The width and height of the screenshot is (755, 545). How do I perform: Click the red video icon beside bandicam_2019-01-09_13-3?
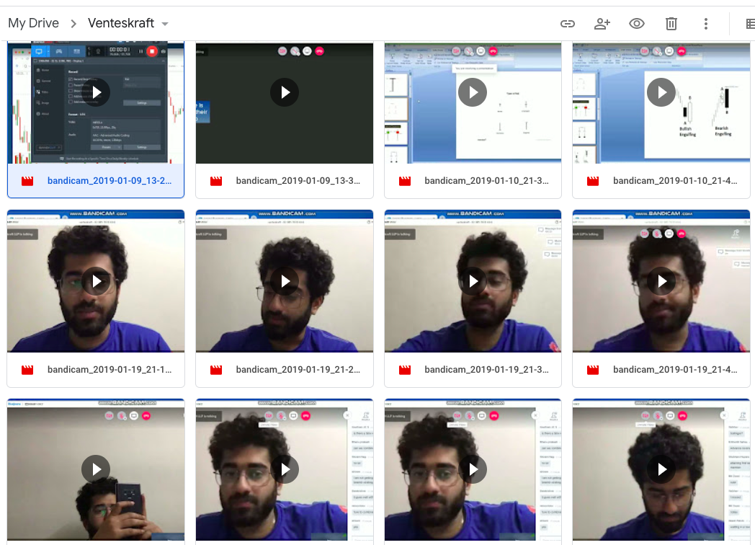click(x=216, y=181)
